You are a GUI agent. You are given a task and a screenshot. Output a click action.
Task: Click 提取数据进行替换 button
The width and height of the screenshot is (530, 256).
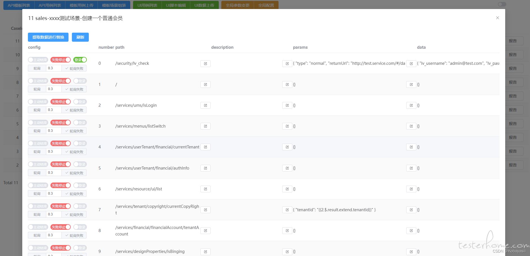click(48, 37)
